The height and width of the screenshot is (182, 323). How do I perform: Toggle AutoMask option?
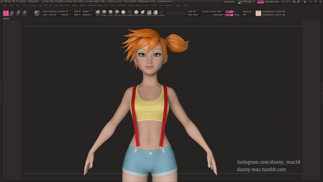(x=219, y=15)
